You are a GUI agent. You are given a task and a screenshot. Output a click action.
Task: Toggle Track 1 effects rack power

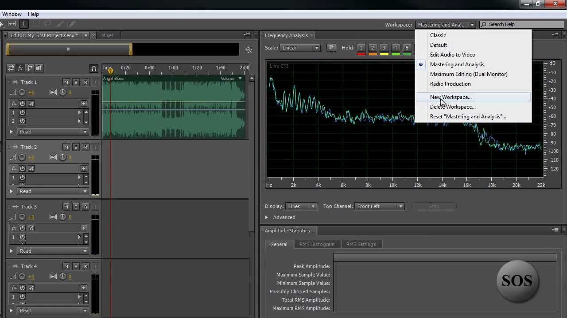point(22,103)
